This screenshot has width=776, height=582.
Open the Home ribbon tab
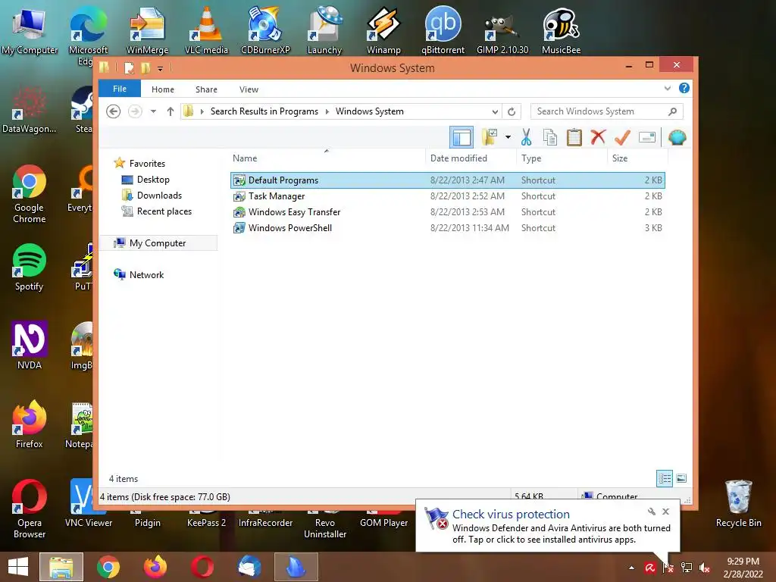click(163, 89)
